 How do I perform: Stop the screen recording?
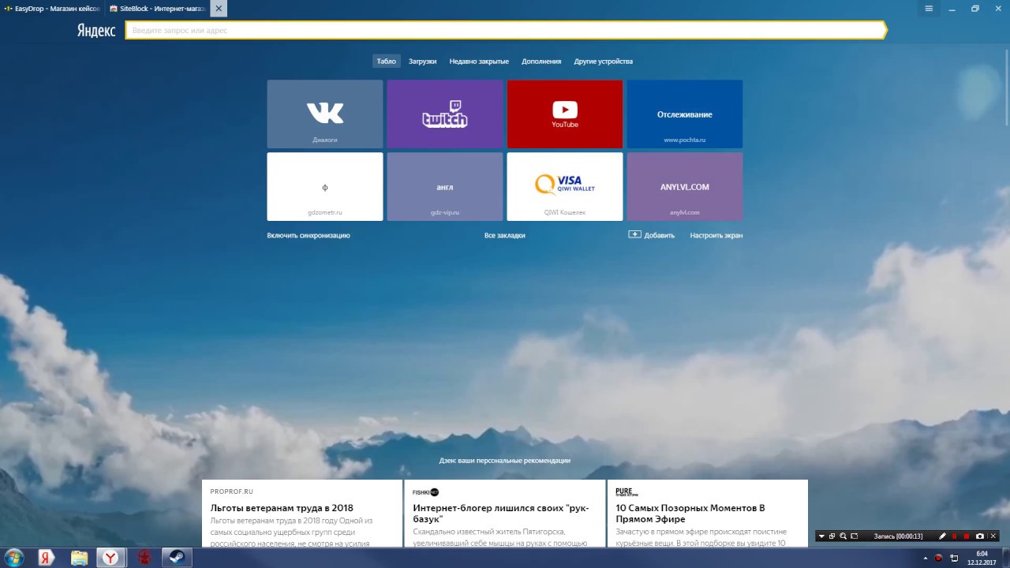pos(967,536)
